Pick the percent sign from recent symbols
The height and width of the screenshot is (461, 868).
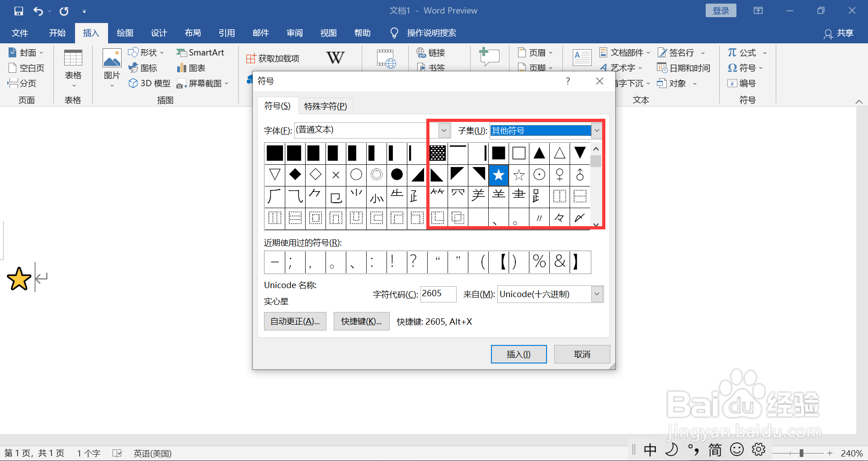[x=539, y=262]
